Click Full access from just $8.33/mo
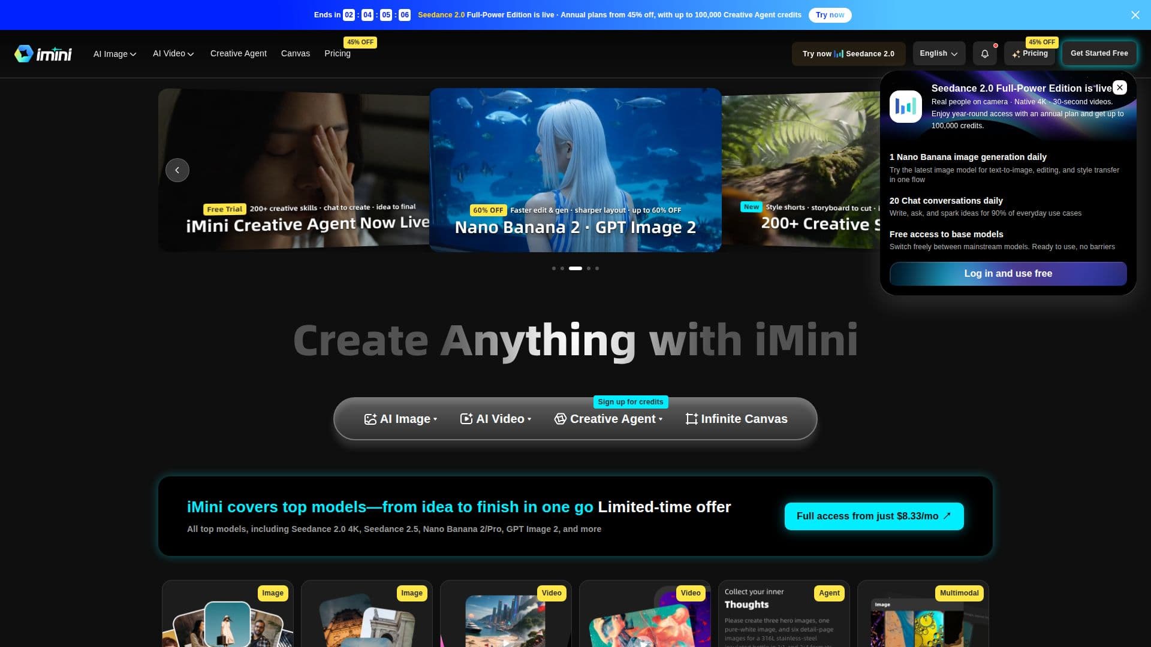Screen dimensions: 1151x647 (x=874, y=516)
